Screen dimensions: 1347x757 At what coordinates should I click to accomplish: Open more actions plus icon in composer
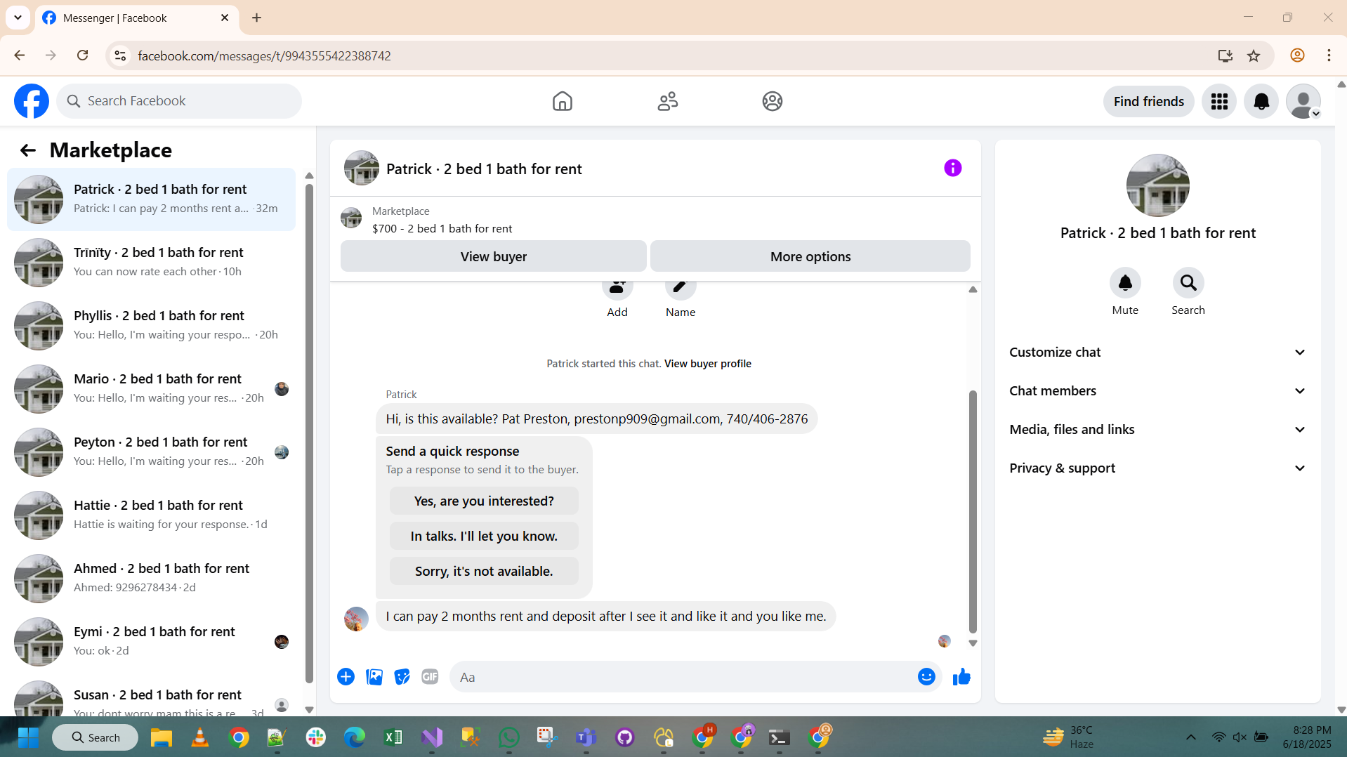346,677
